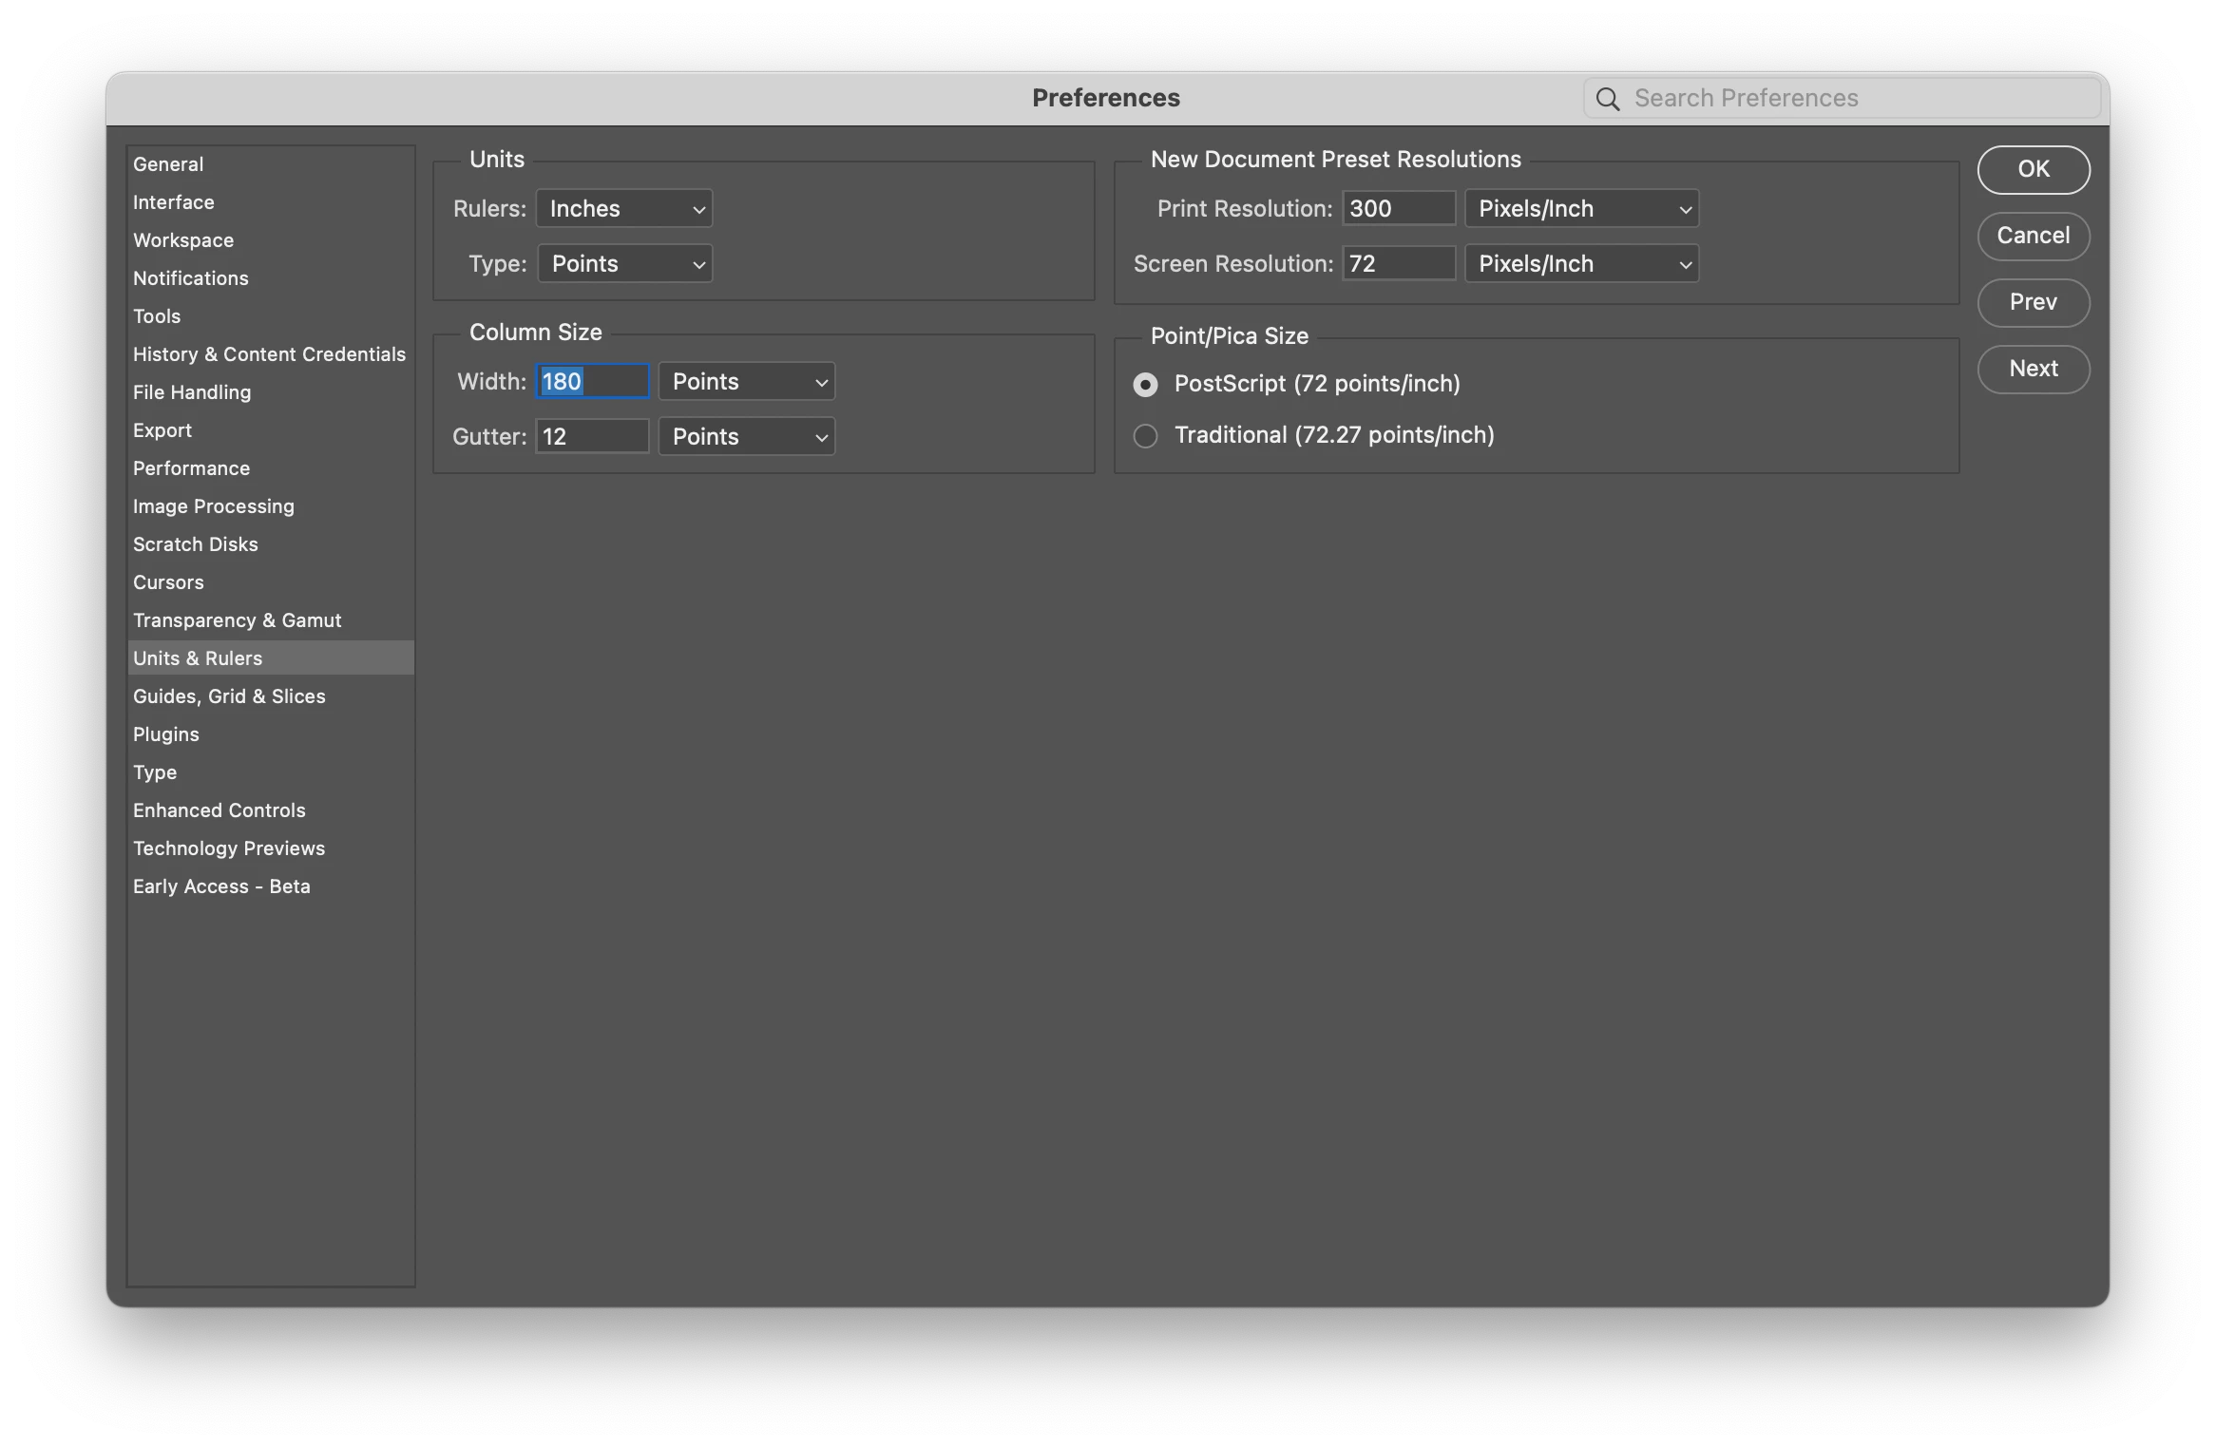The width and height of the screenshot is (2216, 1448).
Task: Expand the Column Width units dropdown
Action: (747, 382)
